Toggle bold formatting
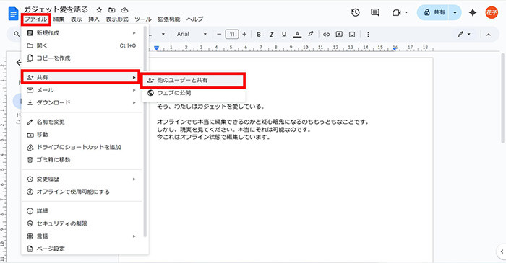Screen dimensions: 506x263 click(x=259, y=34)
